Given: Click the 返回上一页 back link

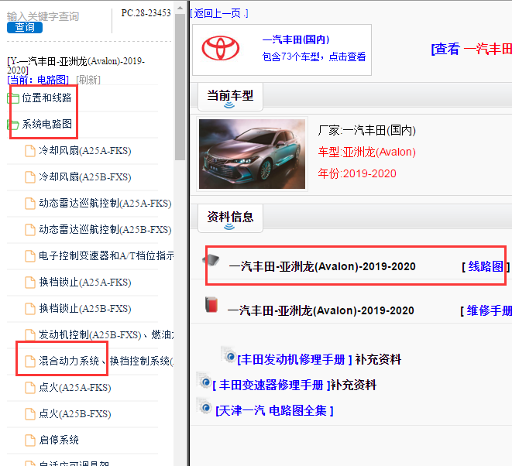Looking at the screenshot, I should point(219,13).
